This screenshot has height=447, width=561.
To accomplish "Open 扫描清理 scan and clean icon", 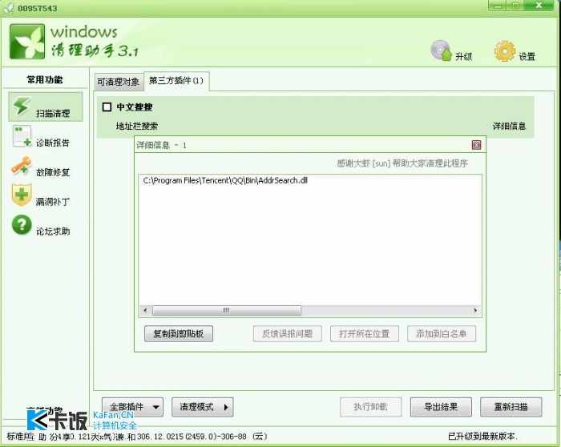I will 22,107.
